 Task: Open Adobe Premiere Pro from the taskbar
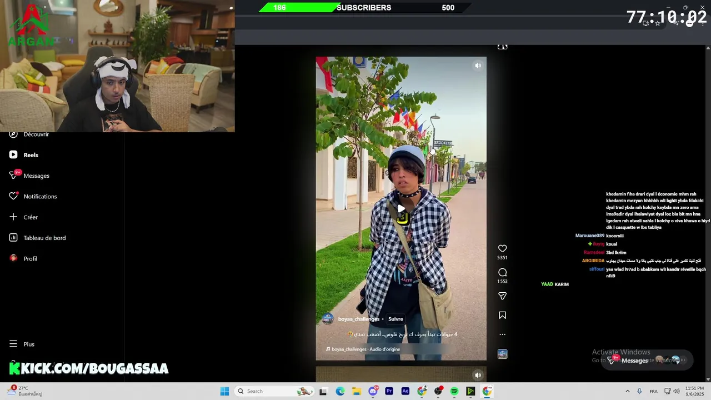(x=389, y=391)
